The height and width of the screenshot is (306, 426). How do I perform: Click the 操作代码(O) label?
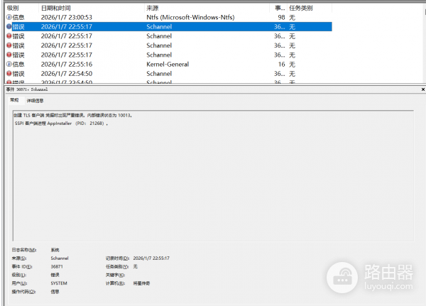pyautogui.click(x=23, y=292)
